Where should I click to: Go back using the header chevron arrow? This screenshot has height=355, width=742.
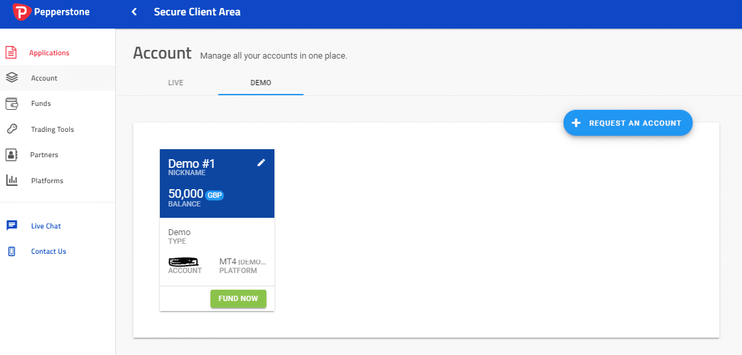[x=135, y=12]
